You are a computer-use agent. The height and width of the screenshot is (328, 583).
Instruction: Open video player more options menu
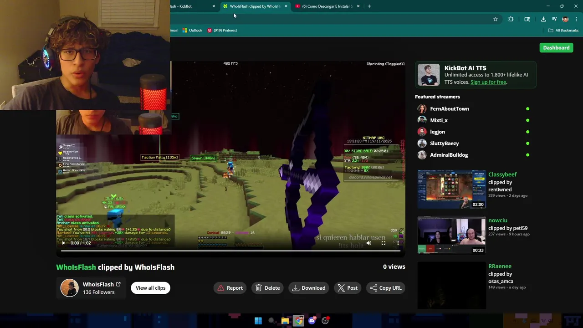point(398,243)
